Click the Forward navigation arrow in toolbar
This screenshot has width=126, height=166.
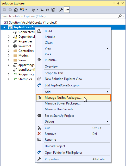click(10, 10)
